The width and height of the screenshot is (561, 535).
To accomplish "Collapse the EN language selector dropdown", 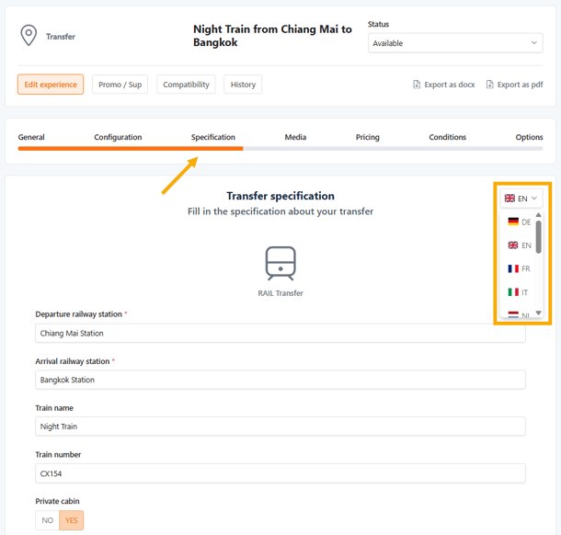I will [x=521, y=198].
